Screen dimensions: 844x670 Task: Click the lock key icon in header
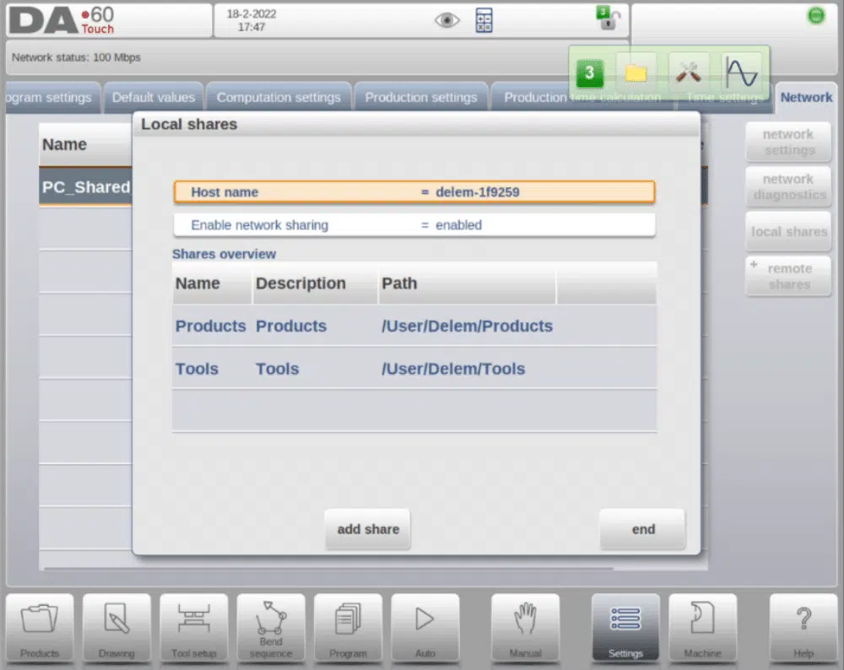[x=609, y=19]
